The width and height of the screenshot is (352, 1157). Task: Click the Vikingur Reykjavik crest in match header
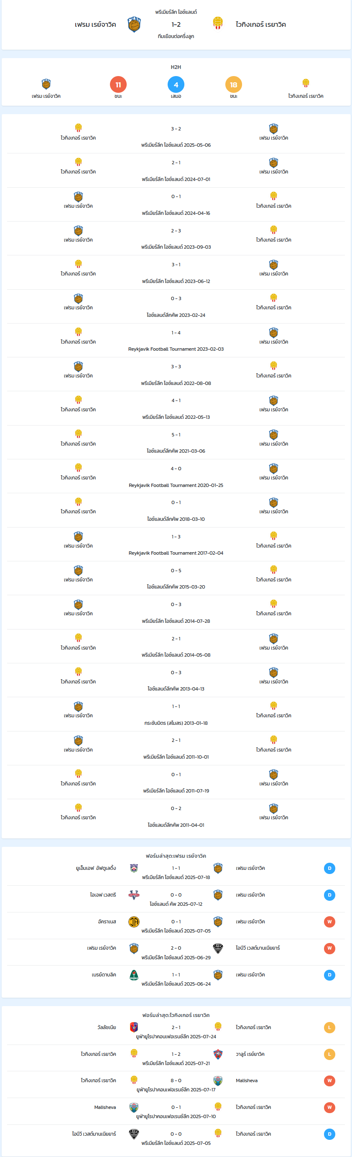coord(218,23)
